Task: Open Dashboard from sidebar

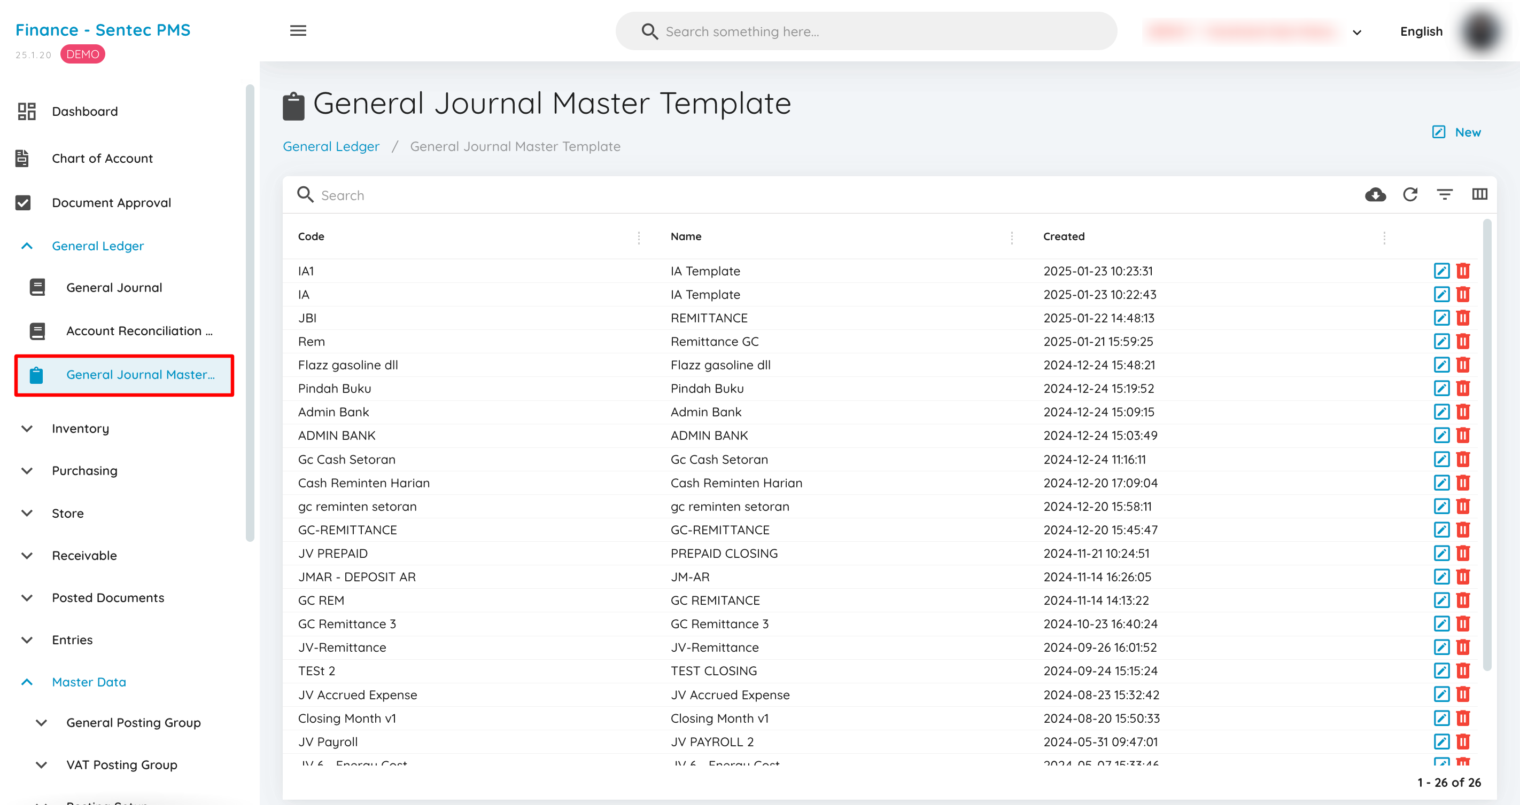Action: 85,112
